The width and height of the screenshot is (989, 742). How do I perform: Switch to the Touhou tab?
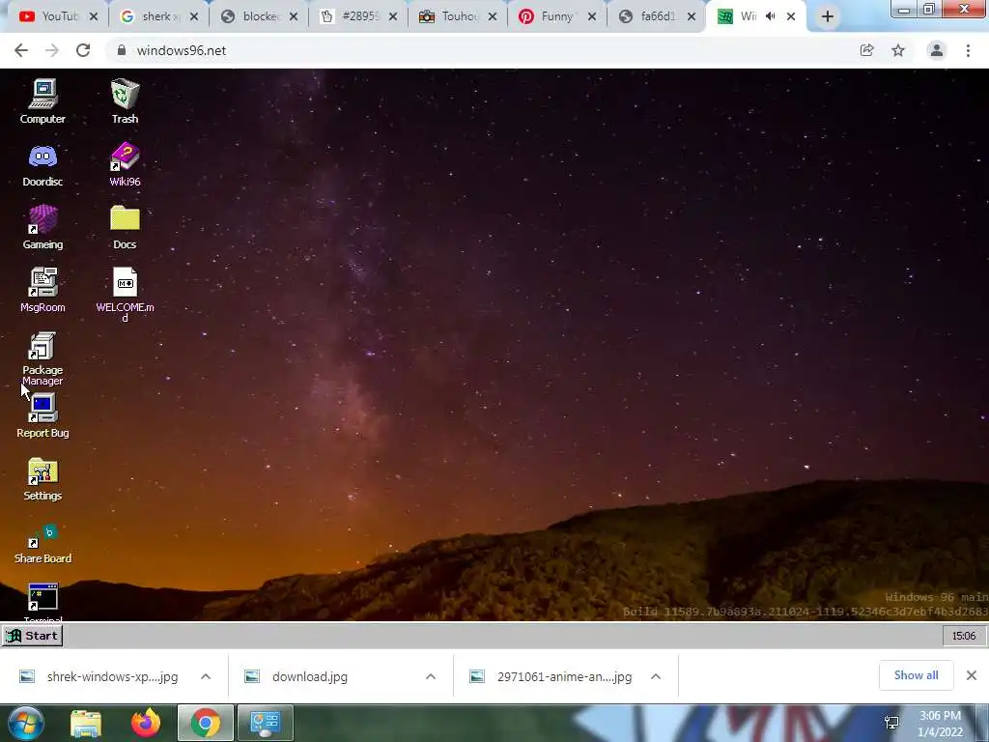(x=458, y=16)
